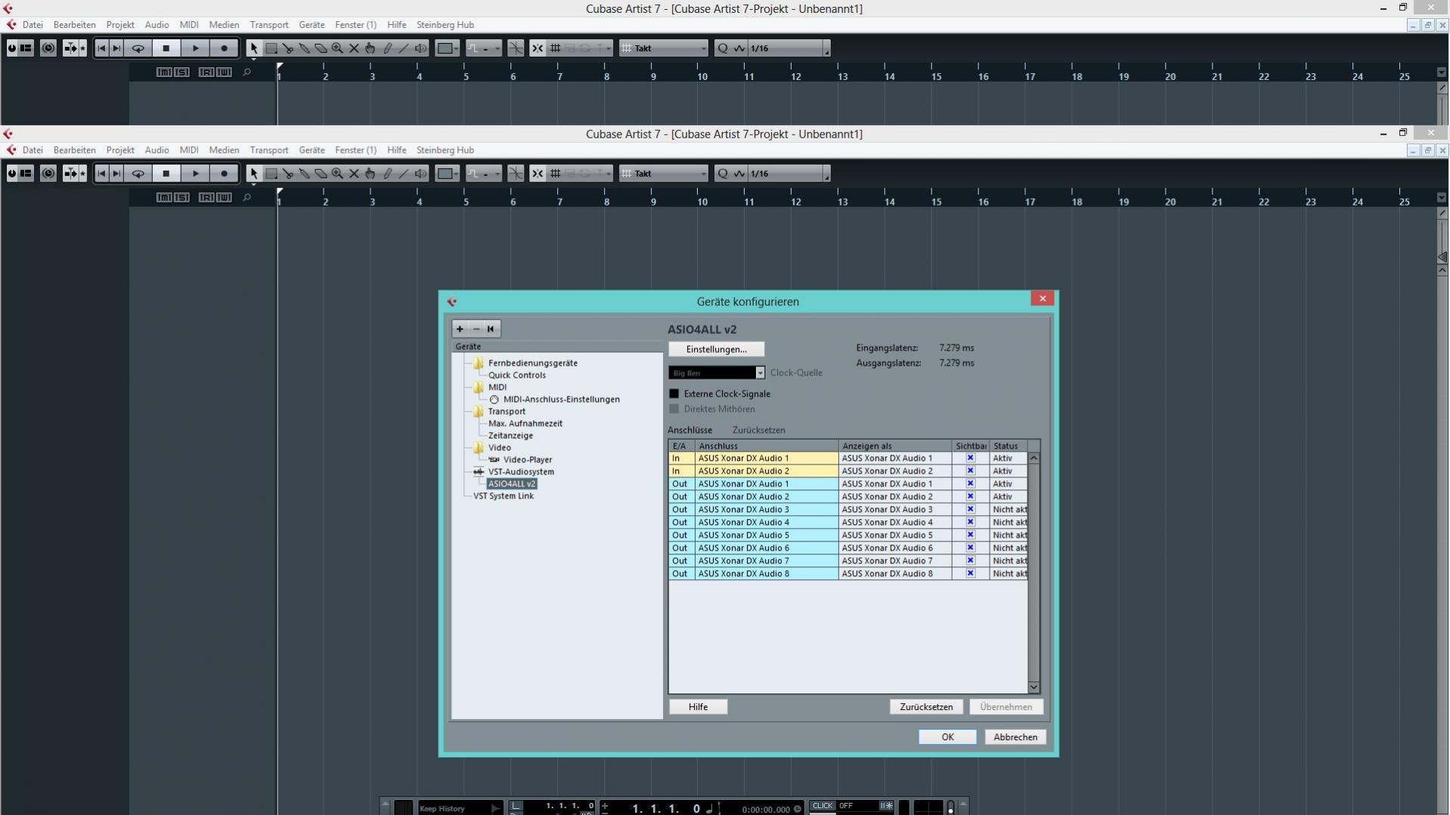
Task: Click the plus add-device button in dialog
Action: pyautogui.click(x=460, y=329)
